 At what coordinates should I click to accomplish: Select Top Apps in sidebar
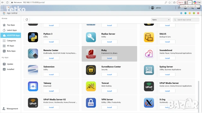click(x=11, y=25)
